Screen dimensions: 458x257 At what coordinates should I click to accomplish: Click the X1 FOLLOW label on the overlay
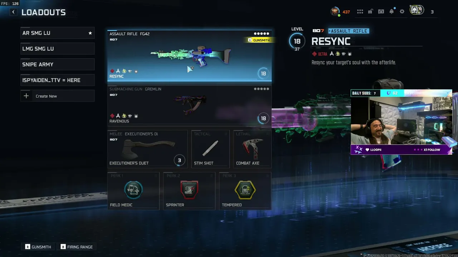(x=432, y=150)
